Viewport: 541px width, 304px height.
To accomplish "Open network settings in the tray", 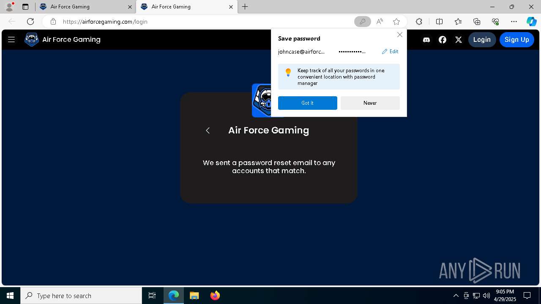I will [x=476, y=296].
